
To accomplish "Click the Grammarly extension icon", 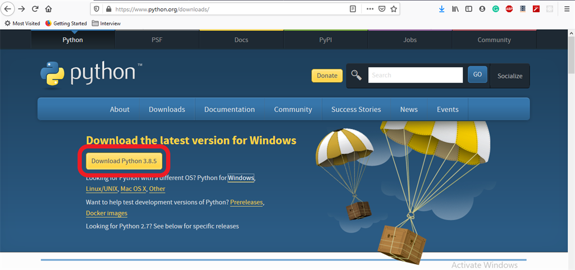I will click(x=495, y=9).
